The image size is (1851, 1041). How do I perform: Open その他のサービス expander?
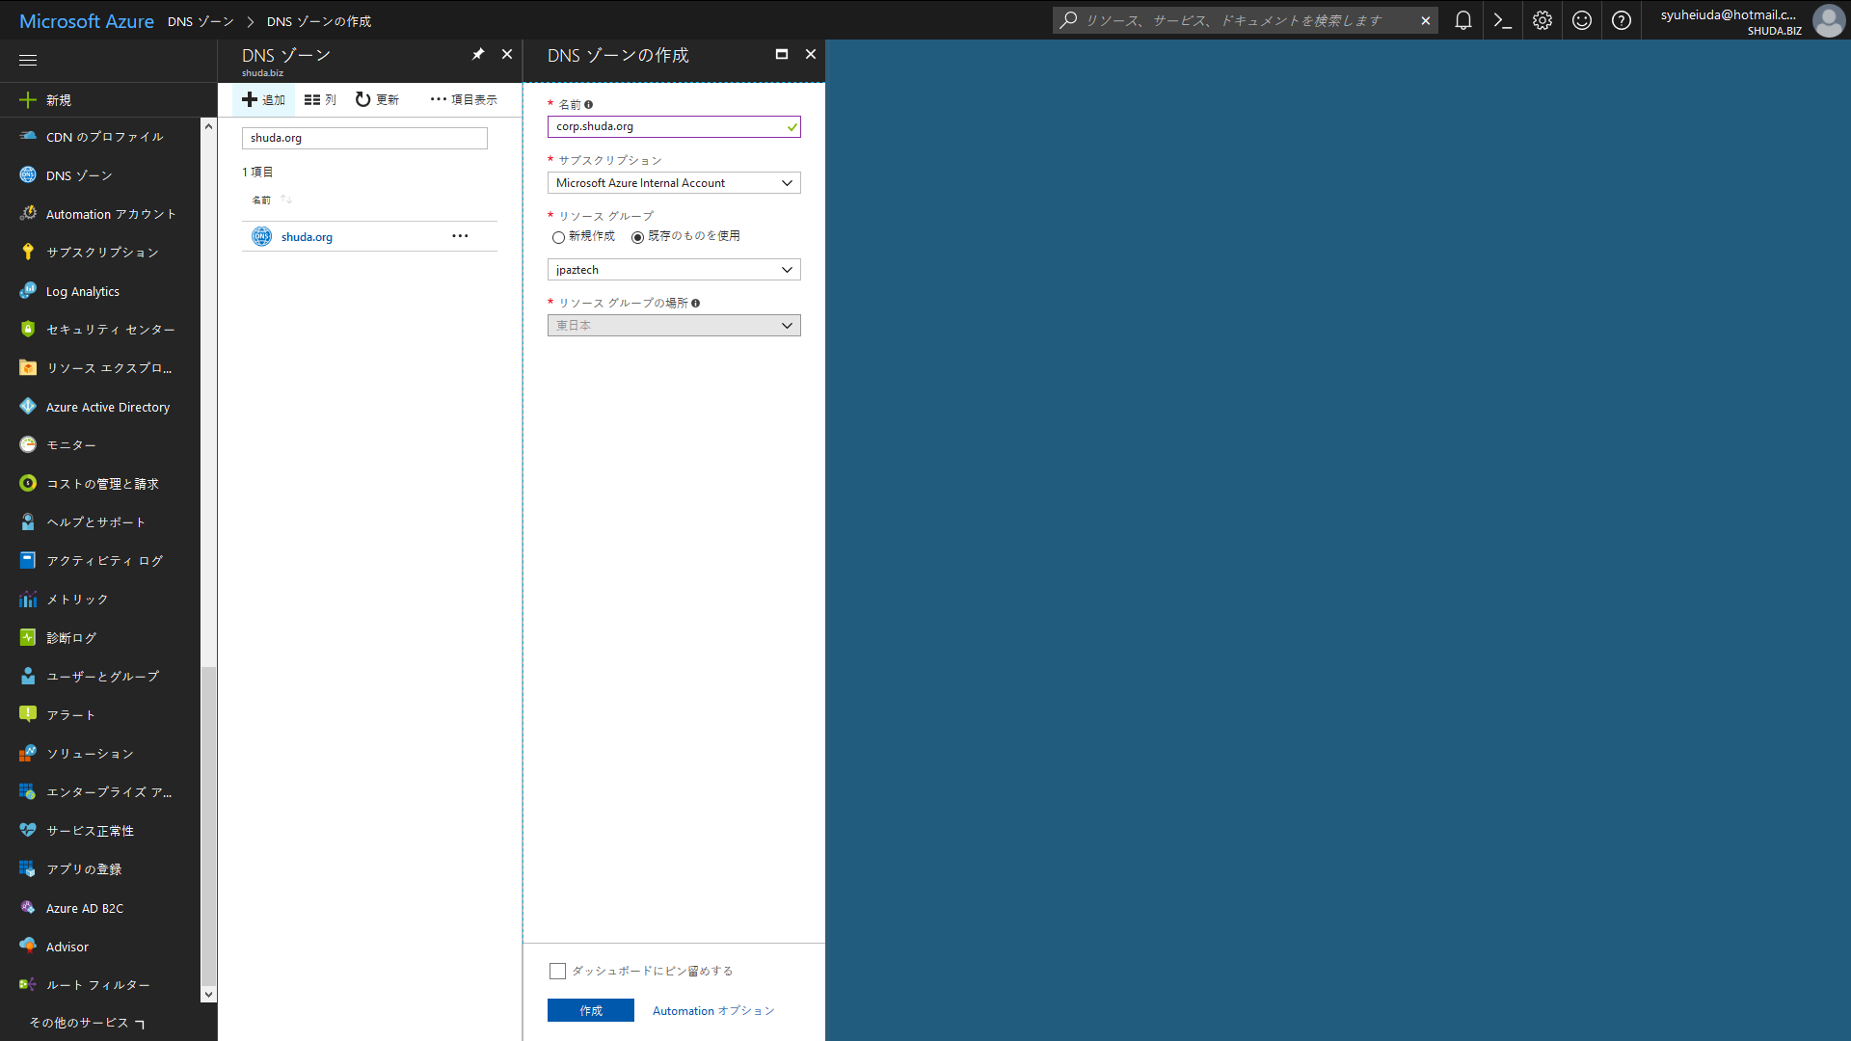point(87,1023)
